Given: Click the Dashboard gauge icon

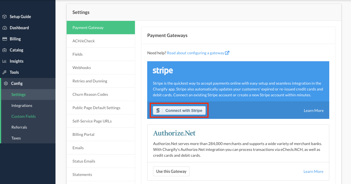Looking at the screenshot, I should (4, 28).
